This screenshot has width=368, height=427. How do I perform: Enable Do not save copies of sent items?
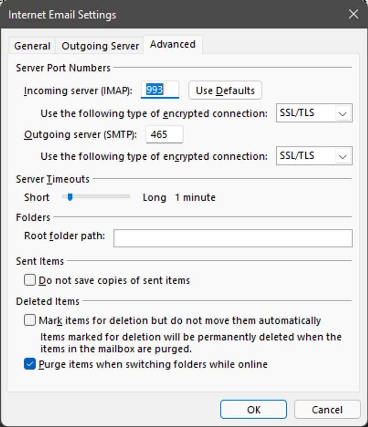click(x=30, y=280)
